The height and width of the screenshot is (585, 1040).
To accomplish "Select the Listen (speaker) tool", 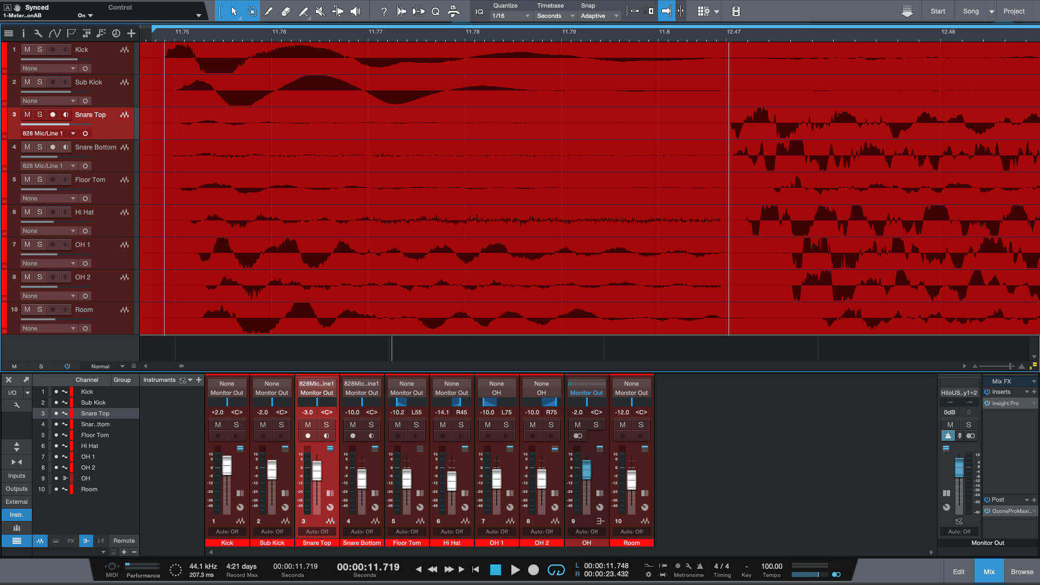I will [x=355, y=11].
